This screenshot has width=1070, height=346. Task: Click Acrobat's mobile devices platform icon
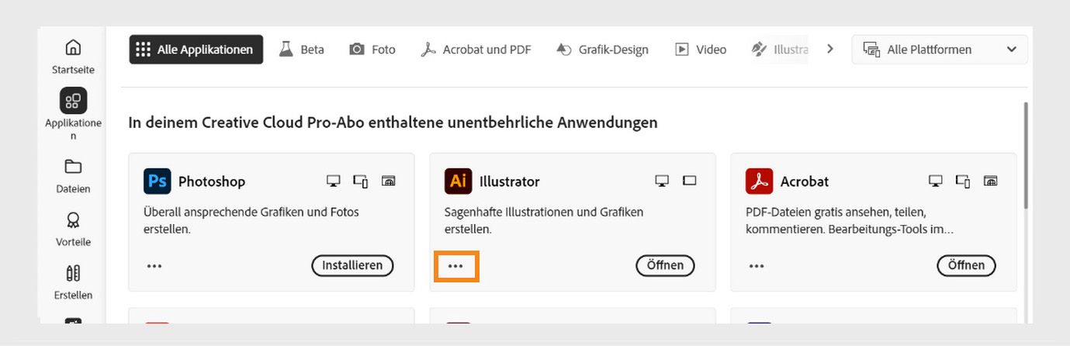tap(963, 181)
